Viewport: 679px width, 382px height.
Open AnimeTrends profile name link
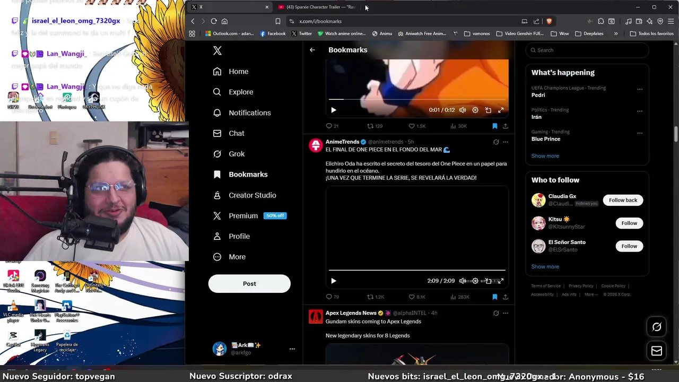(342, 142)
